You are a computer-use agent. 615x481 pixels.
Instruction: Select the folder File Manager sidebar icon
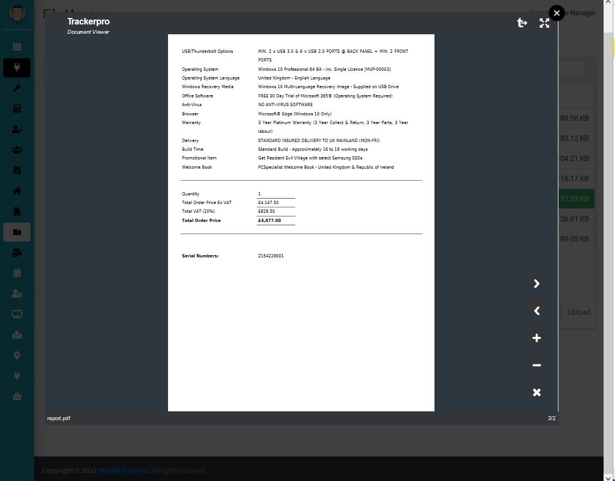coord(17,232)
